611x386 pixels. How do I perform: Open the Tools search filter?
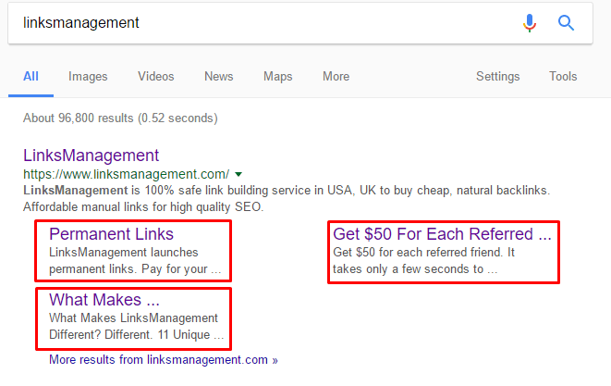[563, 76]
